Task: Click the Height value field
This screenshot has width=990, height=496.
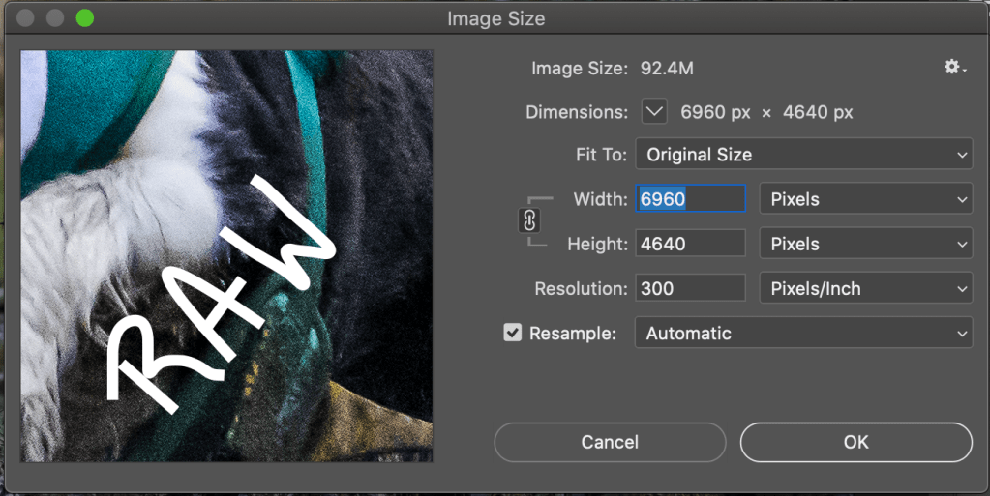Action: pos(690,244)
